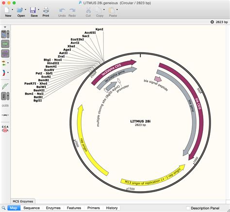
Task: Switch to the Enzymes tab
Action: point(53,208)
